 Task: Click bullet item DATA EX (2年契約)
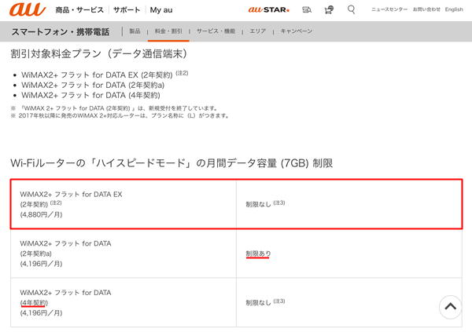pyautogui.click(x=97, y=75)
